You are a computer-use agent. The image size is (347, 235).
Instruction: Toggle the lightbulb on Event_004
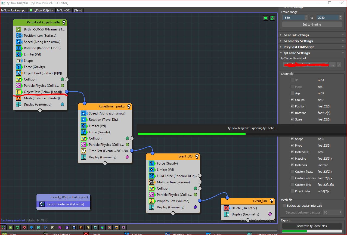[x=272, y=201]
